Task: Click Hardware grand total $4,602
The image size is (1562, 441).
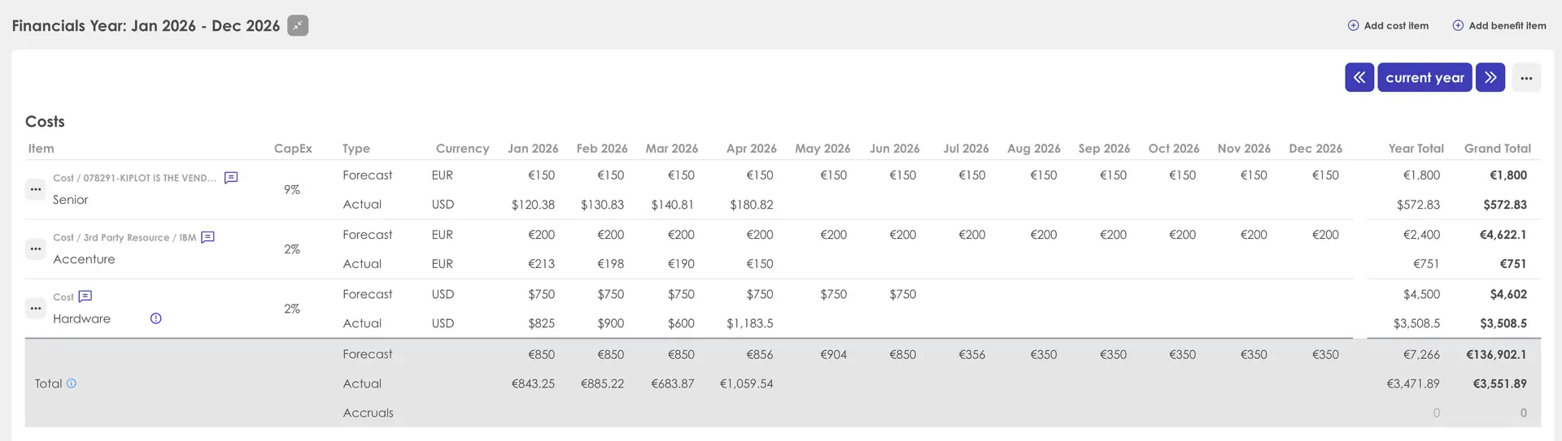Action: point(1508,294)
